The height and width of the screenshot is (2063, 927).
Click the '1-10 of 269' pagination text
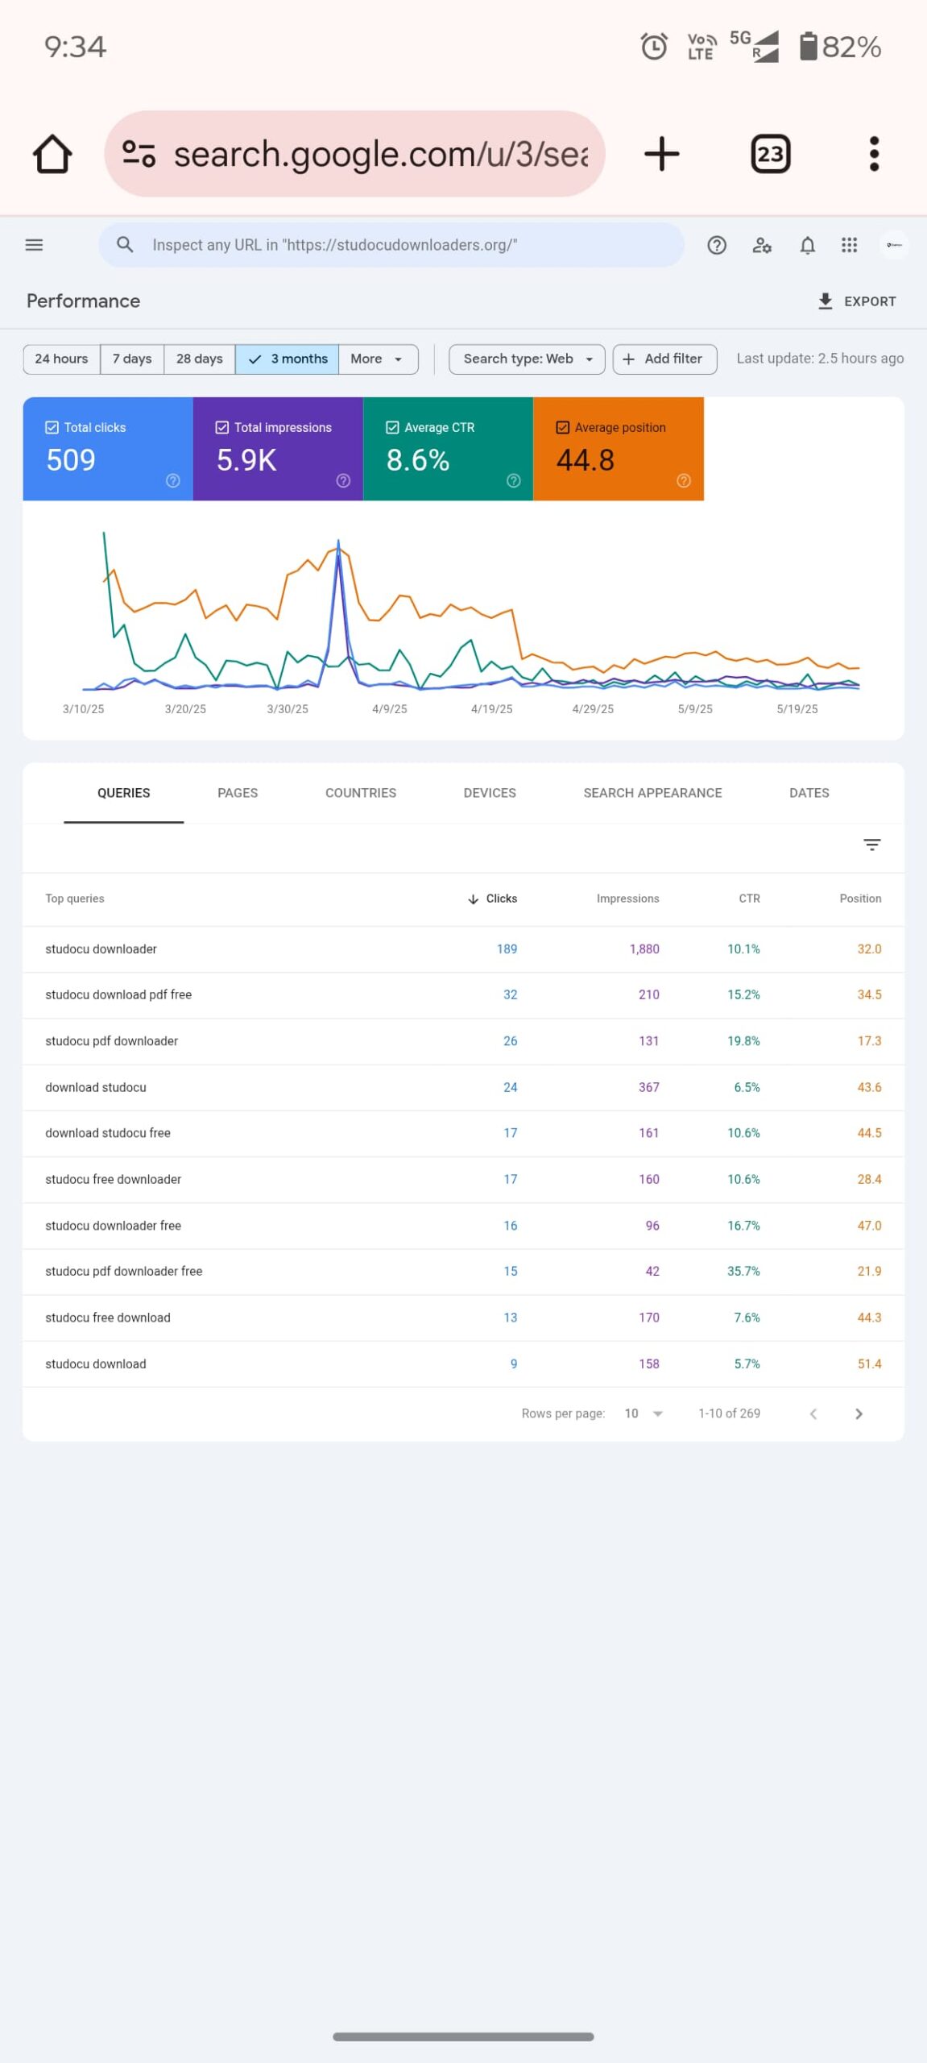click(729, 1413)
